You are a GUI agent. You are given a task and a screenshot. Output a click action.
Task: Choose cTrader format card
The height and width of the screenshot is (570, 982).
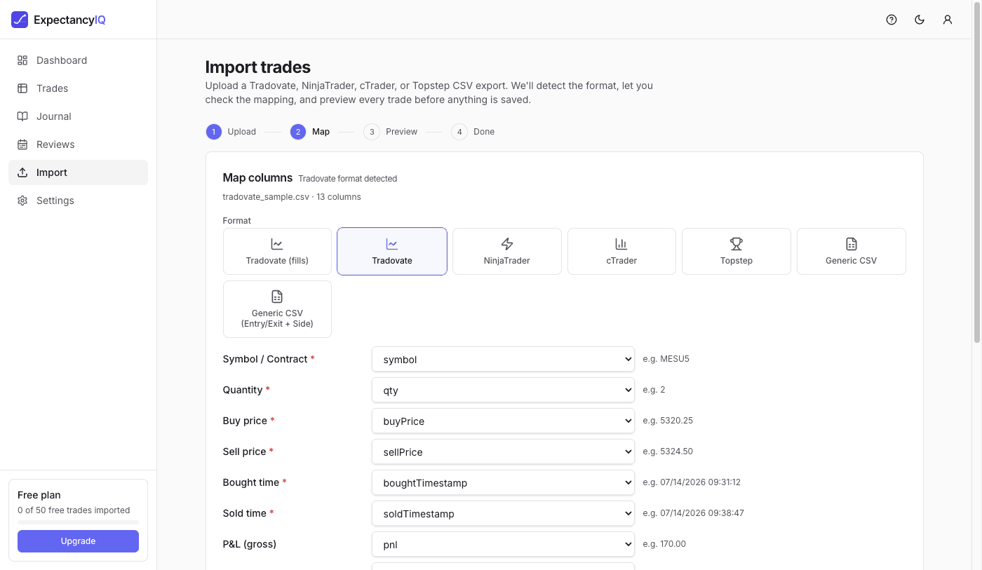coord(621,251)
